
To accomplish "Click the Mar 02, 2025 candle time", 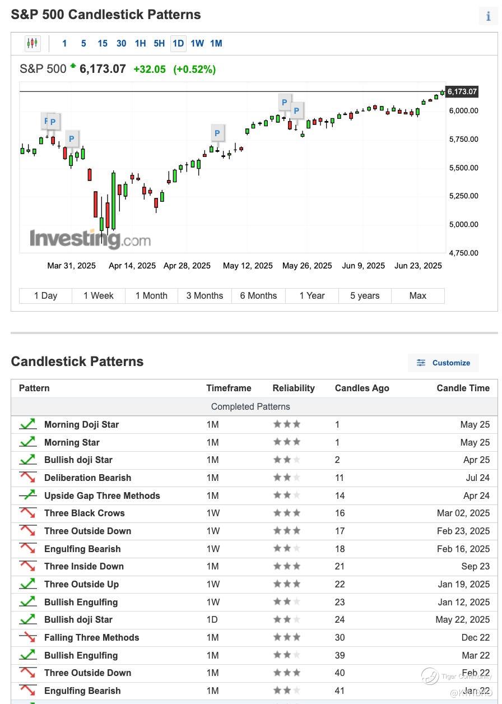I will click(463, 513).
